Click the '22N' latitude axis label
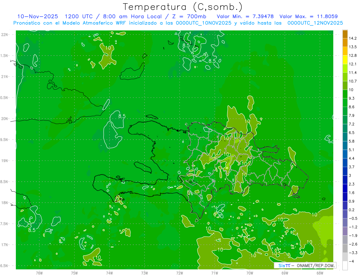Screen dimensions: 359x277 [5, 35]
